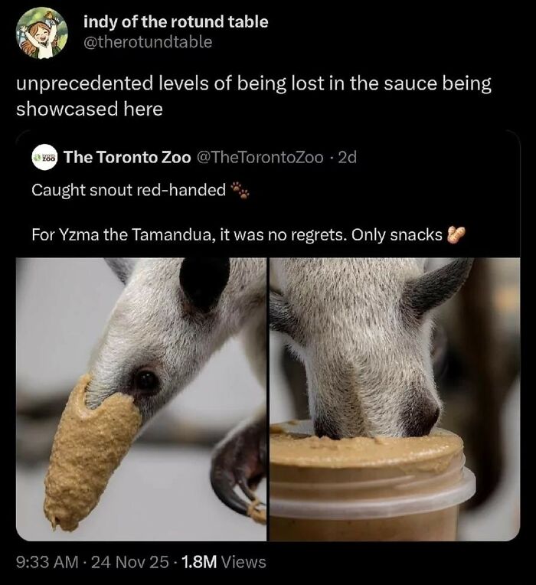Open indy's profile avatar picture

[x=41, y=33]
